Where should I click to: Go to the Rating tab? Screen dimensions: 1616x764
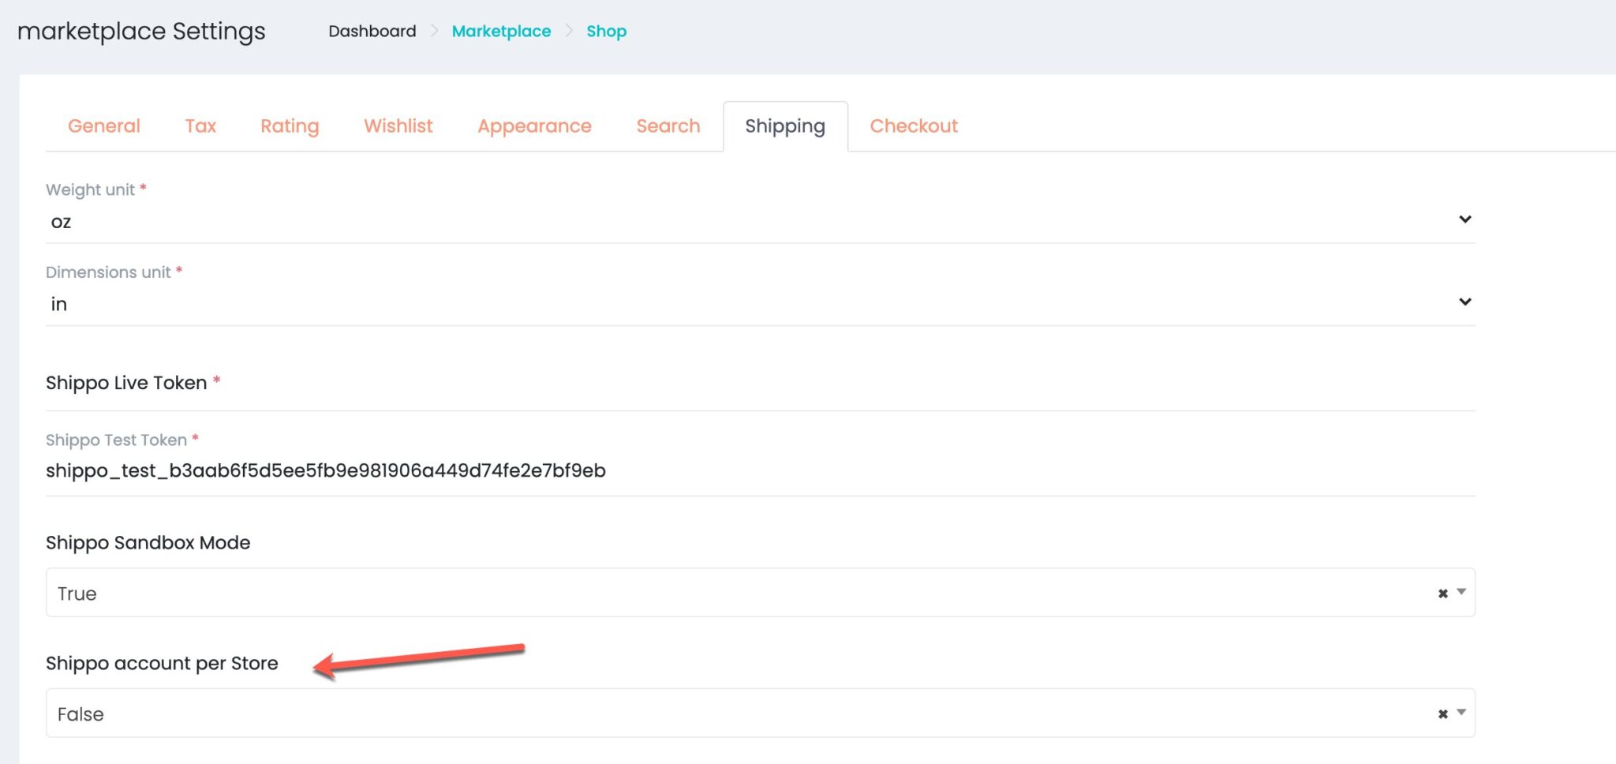(x=290, y=126)
